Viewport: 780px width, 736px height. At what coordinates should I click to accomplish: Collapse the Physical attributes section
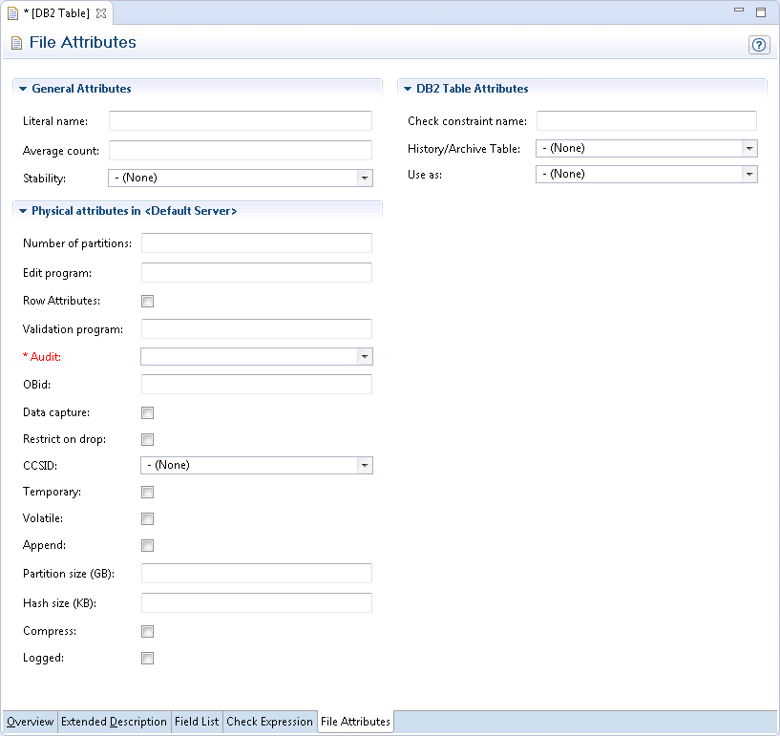pos(23,211)
